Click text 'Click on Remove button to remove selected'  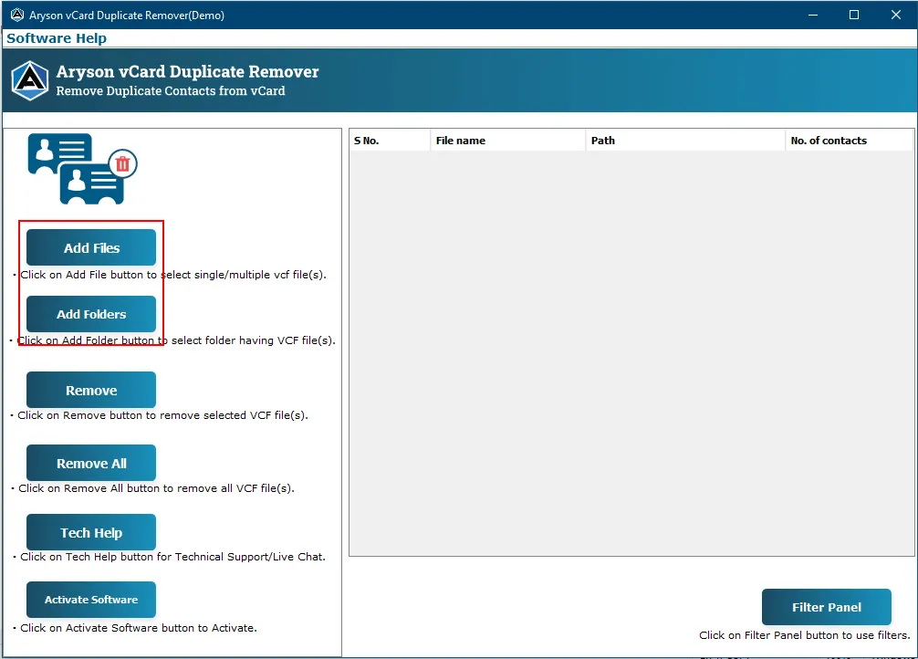click(x=131, y=415)
